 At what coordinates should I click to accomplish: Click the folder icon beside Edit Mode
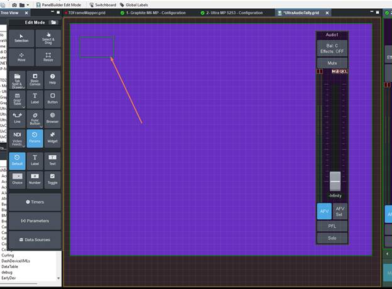click(53, 23)
